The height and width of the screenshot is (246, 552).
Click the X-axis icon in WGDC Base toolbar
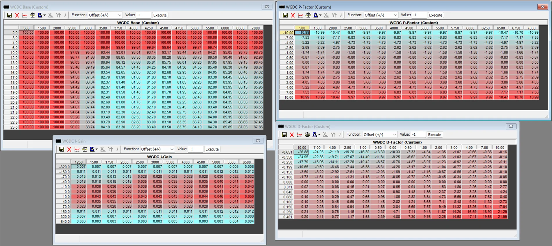point(51,15)
